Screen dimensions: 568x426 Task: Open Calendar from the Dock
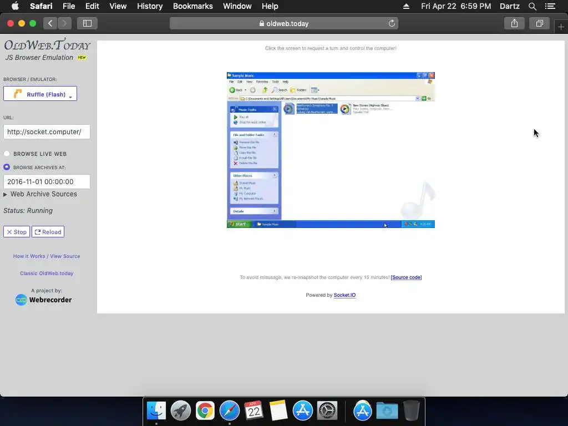point(253,411)
